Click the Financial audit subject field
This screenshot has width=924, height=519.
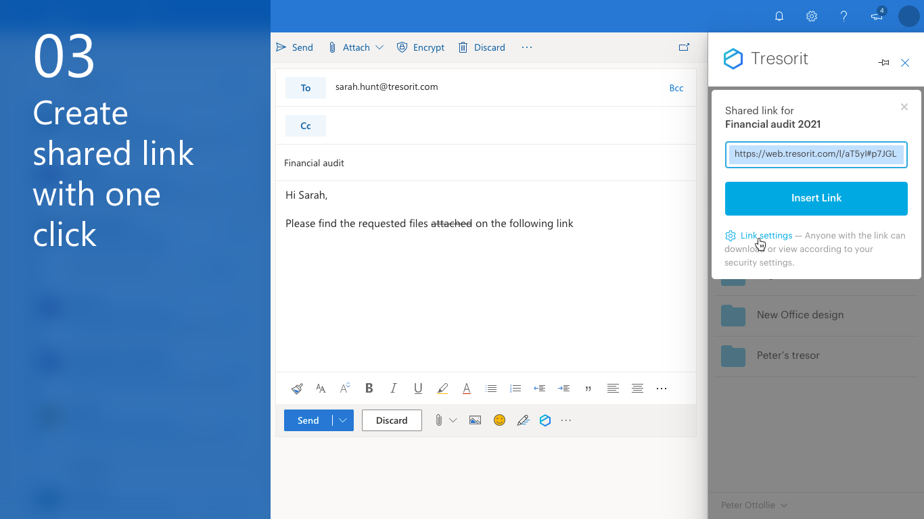[x=486, y=163]
